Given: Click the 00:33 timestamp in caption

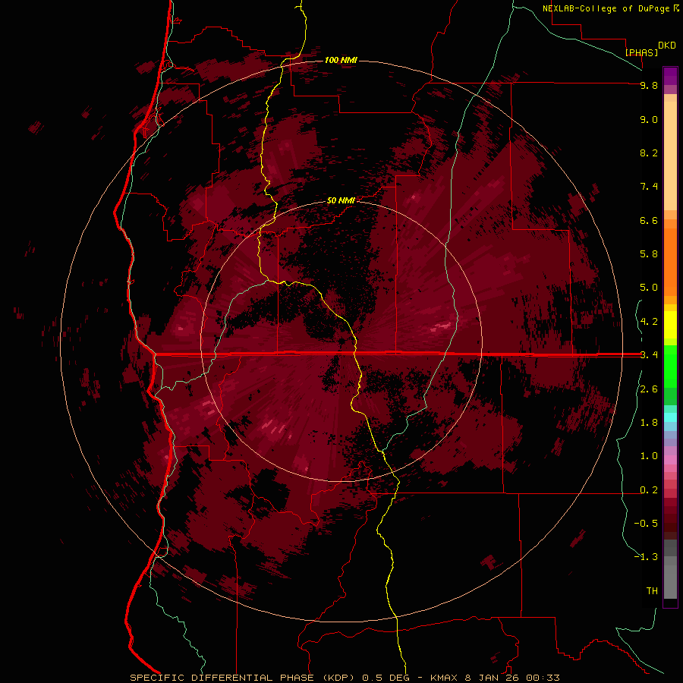Looking at the screenshot, I should [x=543, y=678].
